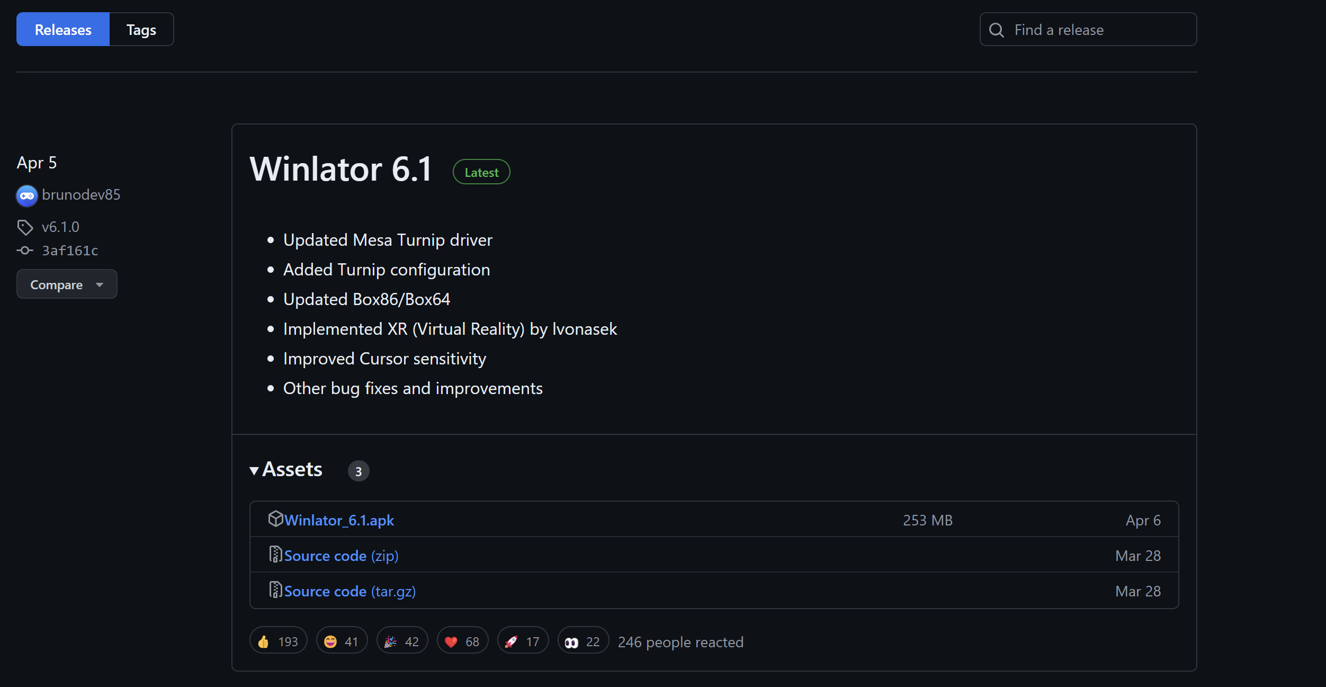Click the Assets count badge 3

tap(359, 471)
